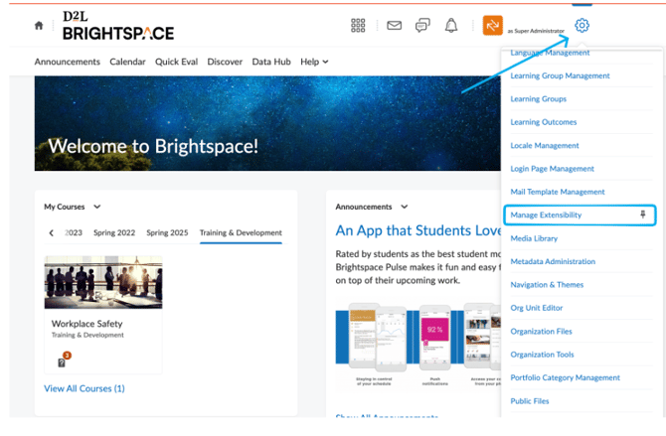This screenshot has height=436, width=666.
Task: Open Discover from the navbar
Action: click(x=225, y=62)
